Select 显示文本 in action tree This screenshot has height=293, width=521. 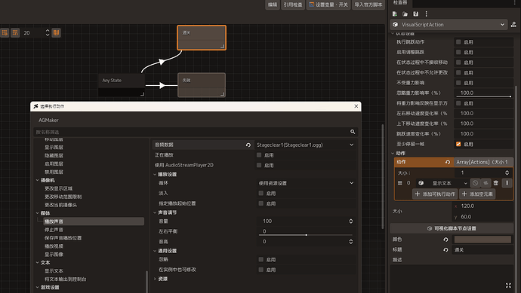(54, 271)
